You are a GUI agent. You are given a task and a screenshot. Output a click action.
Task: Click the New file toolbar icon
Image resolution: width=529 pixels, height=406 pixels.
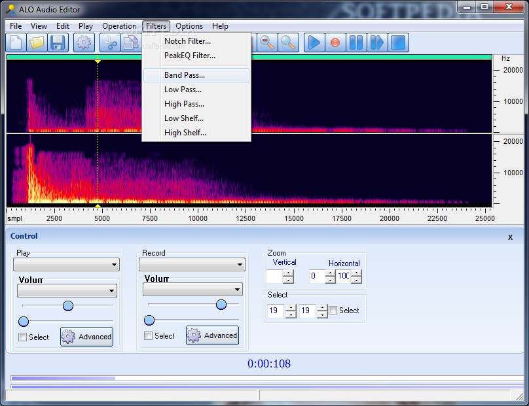point(16,42)
